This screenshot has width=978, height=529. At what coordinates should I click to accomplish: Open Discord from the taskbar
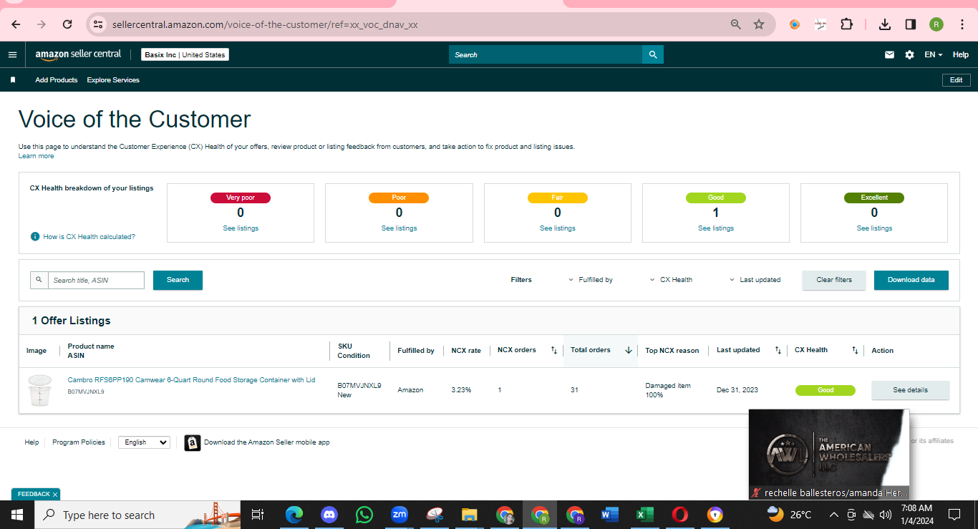(x=329, y=515)
